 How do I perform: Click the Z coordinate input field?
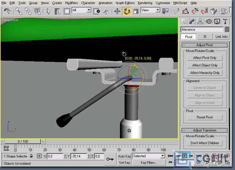coord(99,156)
